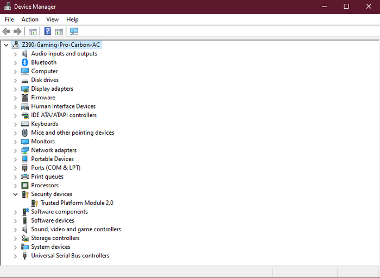Viewport: 380px width, 278px height.
Task: Expand the Monitors category
Action: pyautogui.click(x=15, y=142)
